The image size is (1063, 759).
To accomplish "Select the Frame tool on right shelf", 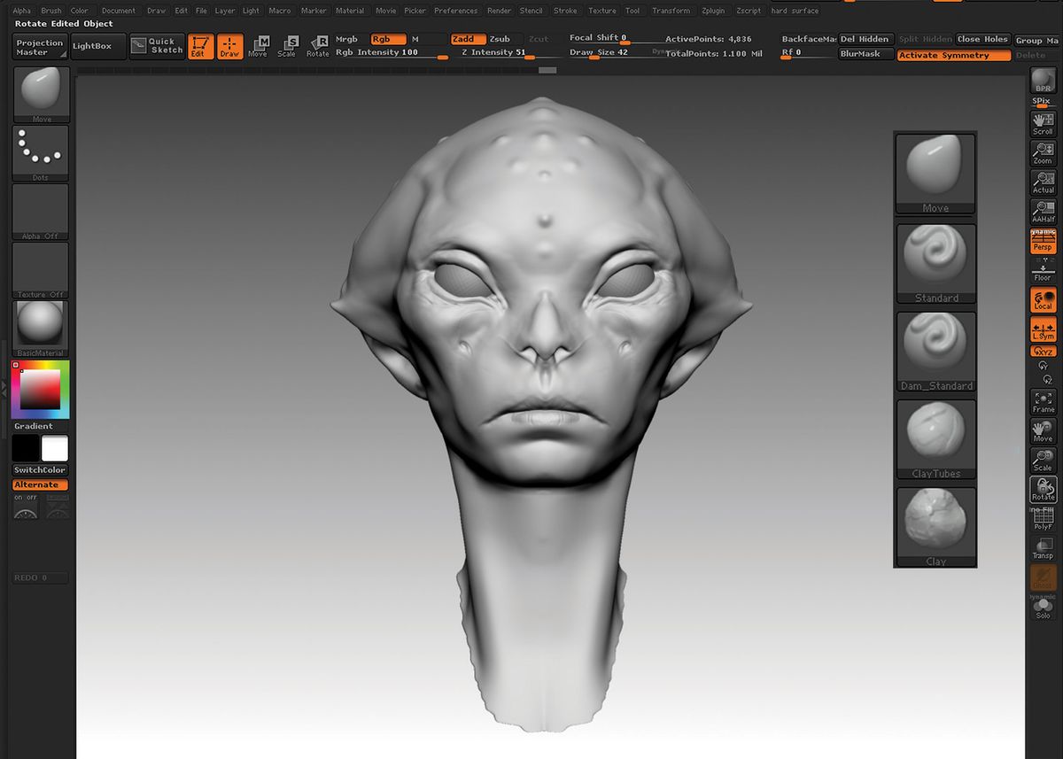I will coord(1042,404).
